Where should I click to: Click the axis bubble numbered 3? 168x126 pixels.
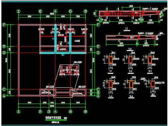49,112
